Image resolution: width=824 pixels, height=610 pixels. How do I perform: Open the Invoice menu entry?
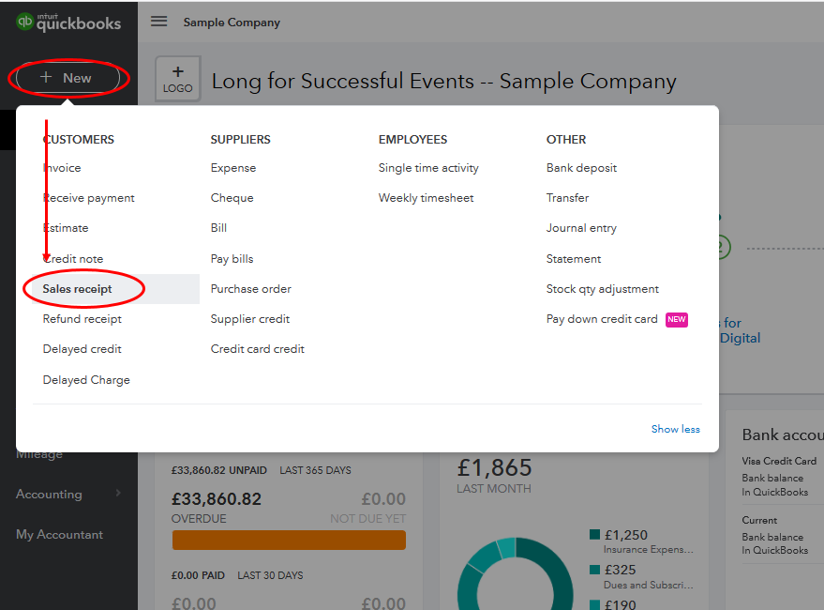[62, 168]
